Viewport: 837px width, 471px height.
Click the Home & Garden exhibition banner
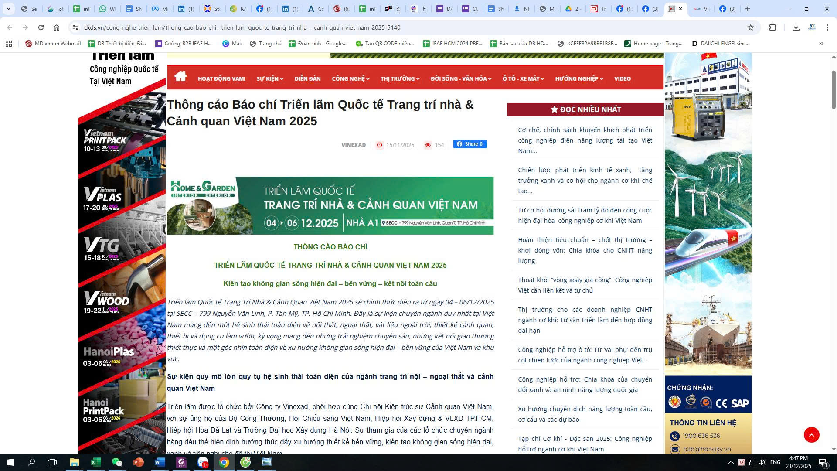330,205
